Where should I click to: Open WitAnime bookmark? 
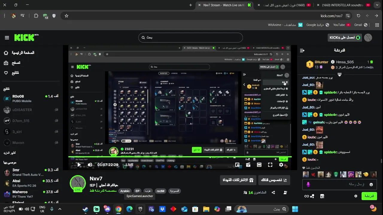click(x=285, y=25)
